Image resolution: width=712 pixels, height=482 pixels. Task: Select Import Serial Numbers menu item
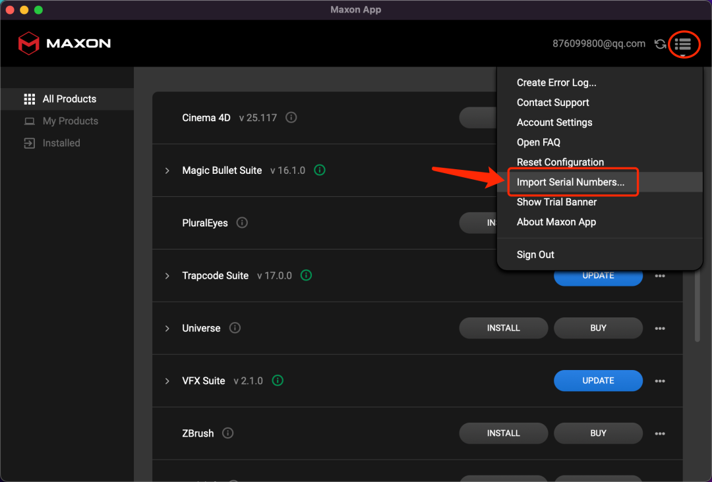[570, 182]
